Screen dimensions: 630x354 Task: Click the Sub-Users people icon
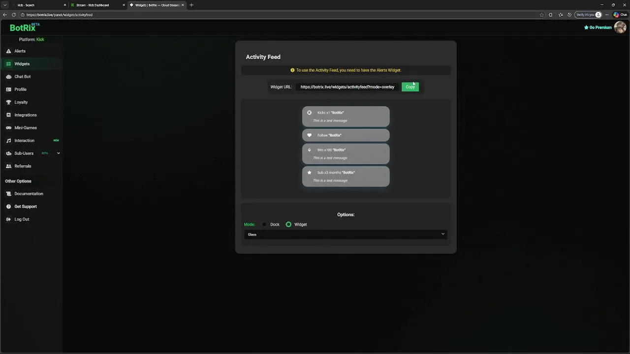[x=8, y=153]
